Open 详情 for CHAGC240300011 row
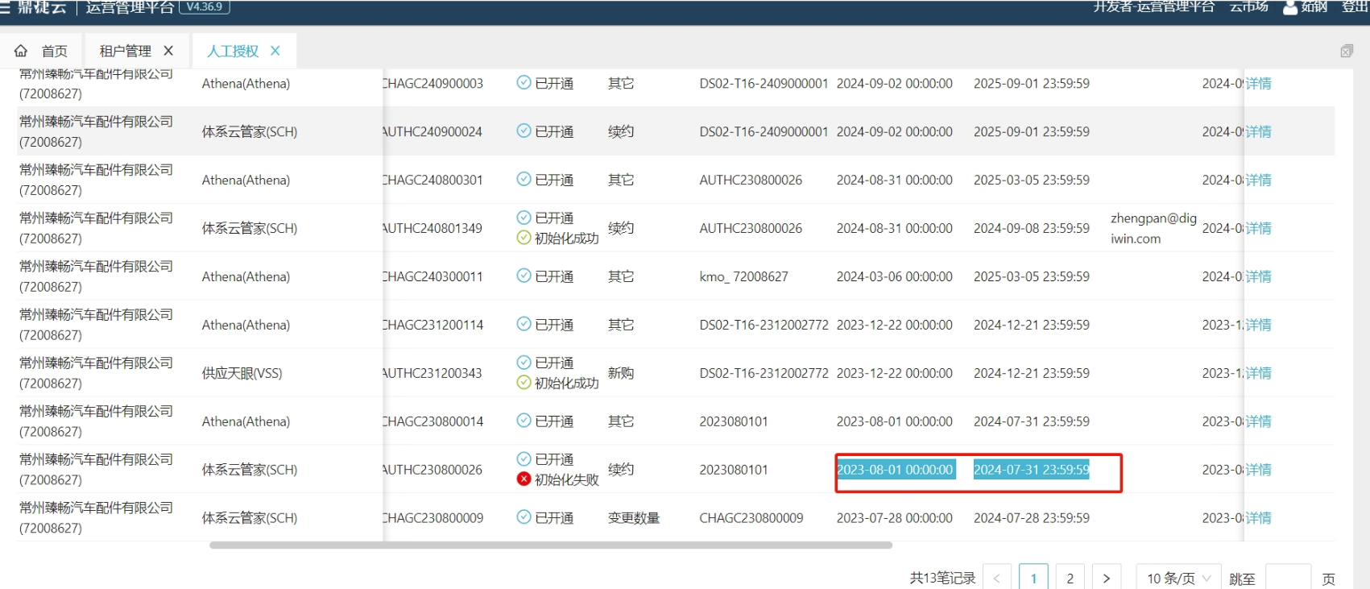Viewport: 1370px width, 589px height. point(1258,276)
